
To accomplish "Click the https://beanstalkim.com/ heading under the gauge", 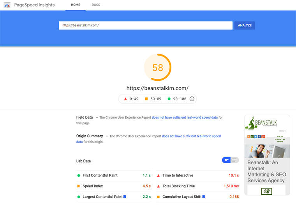I will (x=157, y=88).
